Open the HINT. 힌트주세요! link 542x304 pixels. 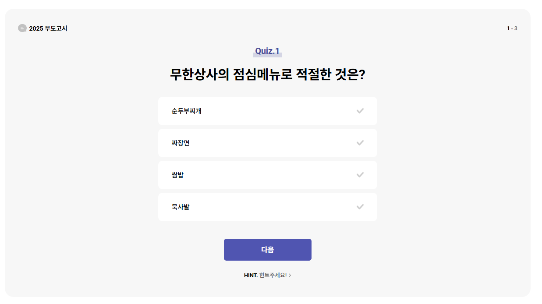(x=267, y=276)
